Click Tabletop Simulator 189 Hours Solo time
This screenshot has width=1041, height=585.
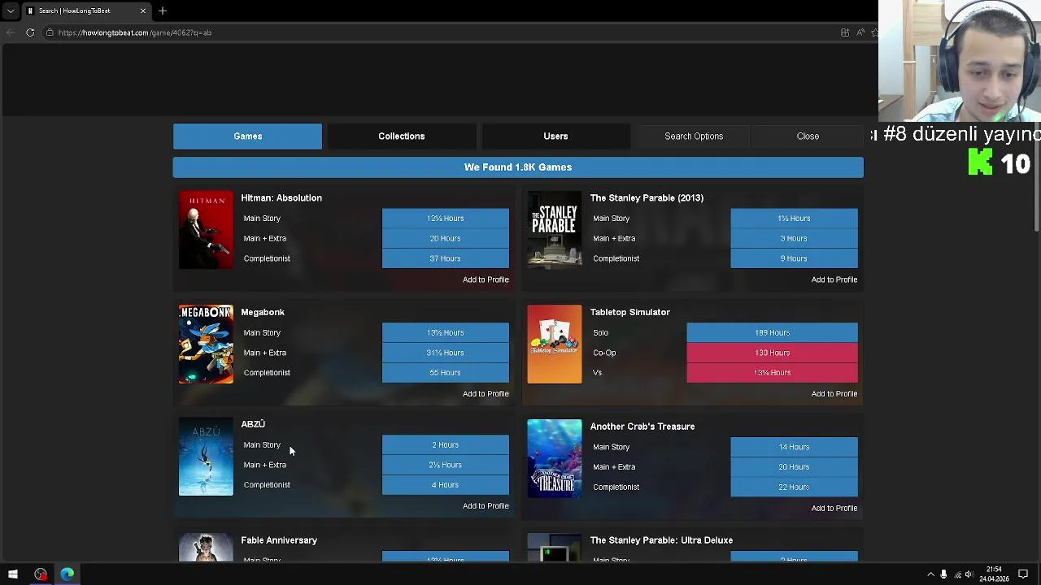[x=772, y=332]
